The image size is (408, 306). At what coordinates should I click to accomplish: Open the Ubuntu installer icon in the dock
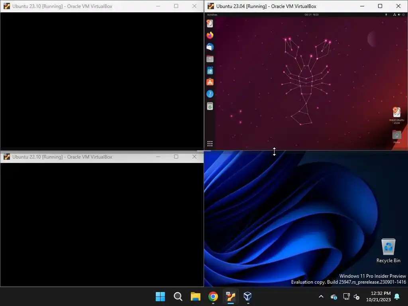click(210, 24)
